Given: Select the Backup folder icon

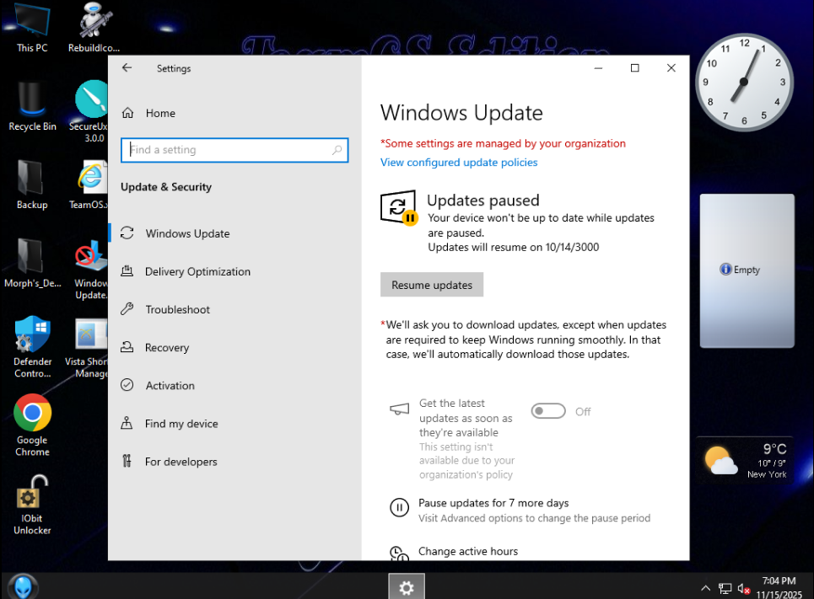Looking at the screenshot, I should coord(32,185).
